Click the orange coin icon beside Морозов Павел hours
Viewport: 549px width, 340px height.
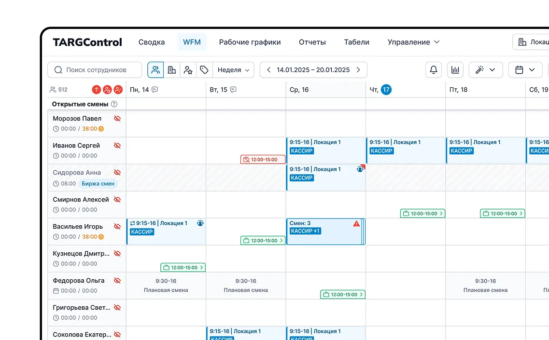[101, 129]
